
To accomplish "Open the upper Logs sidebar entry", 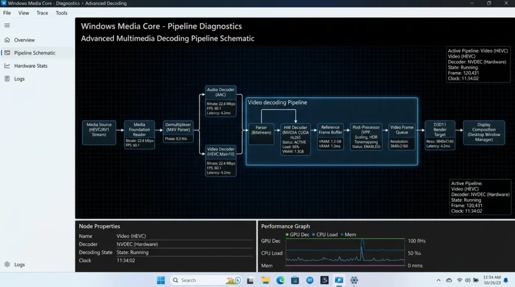I will pos(37,79).
